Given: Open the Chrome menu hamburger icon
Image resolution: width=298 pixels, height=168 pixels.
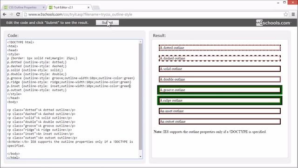Looking at the screenshot, I should pos(293,14).
